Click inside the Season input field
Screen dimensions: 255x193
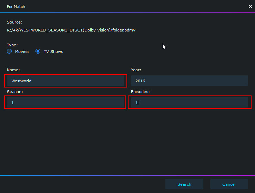click(65, 102)
